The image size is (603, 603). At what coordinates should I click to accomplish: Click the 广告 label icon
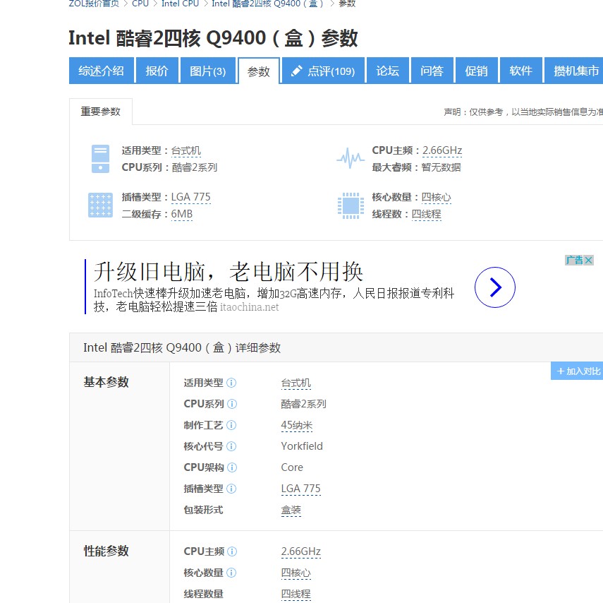click(x=575, y=260)
